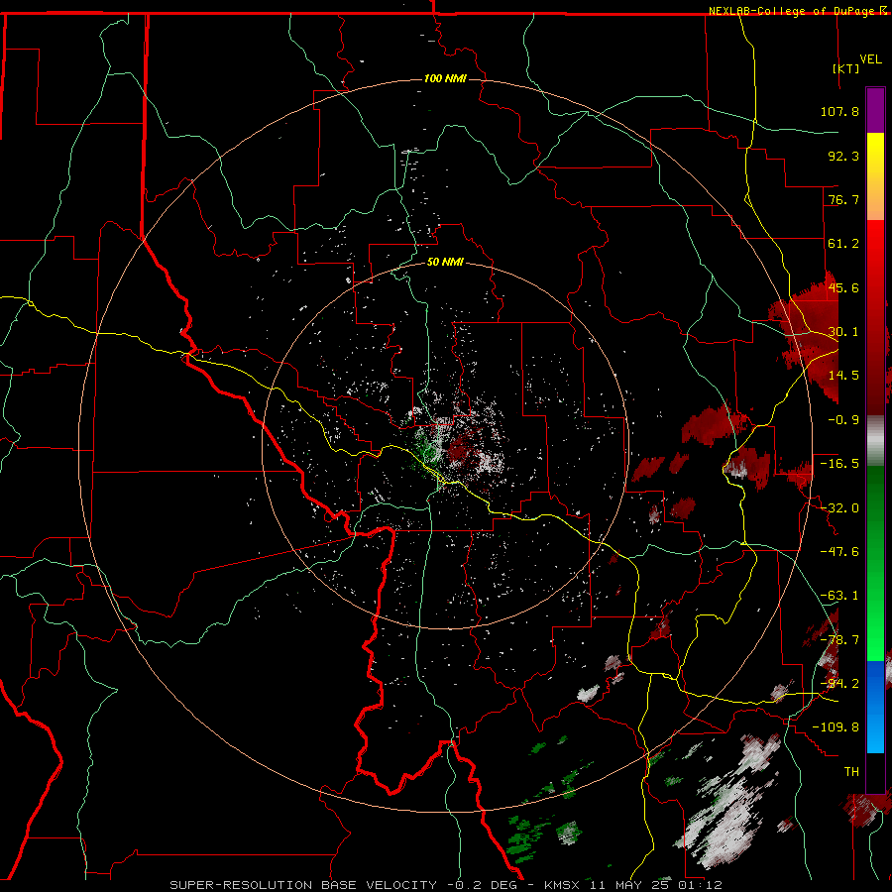Select the VEL legend heading
This screenshot has height=892, width=892.
870,59
